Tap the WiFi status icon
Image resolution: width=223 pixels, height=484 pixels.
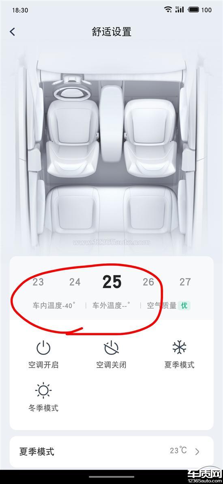point(168,10)
